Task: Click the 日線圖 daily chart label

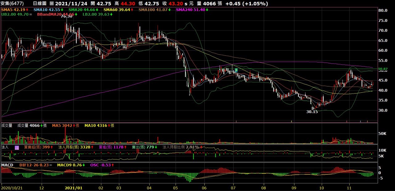Action: pos(39,4)
